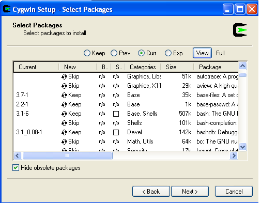Click the 'bashdb: Debugg' package text
This screenshot has width=261, height=205.
coord(218,132)
